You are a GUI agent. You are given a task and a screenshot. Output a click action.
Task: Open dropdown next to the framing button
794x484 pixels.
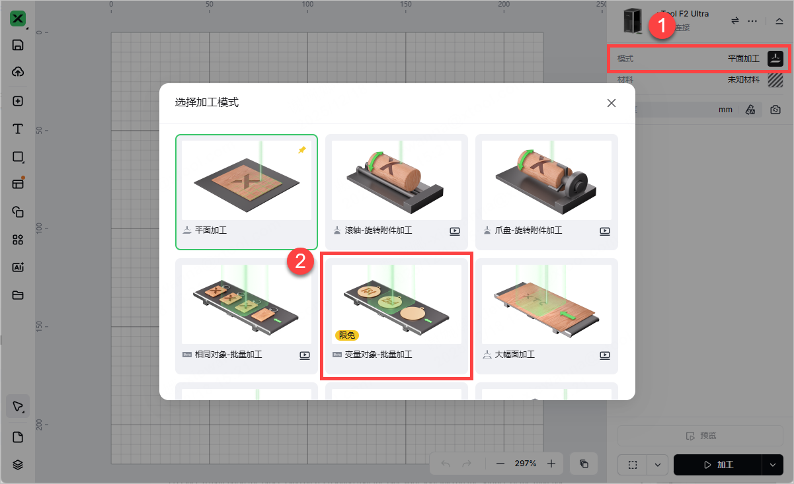tap(657, 465)
